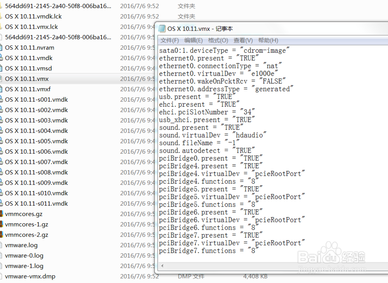Select the OS X 10.11.vmdk.lck folder
388x283 pixels.
pos(33,16)
